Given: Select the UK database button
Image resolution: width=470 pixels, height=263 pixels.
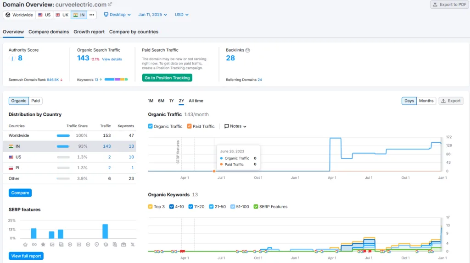Looking at the screenshot, I should (62, 15).
